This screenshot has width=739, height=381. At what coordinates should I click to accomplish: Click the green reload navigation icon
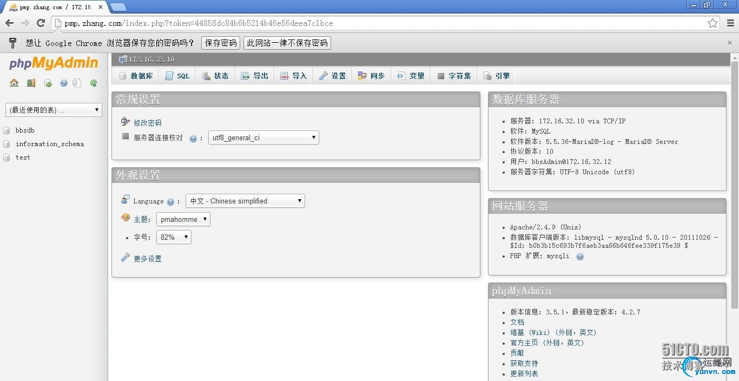(94, 83)
